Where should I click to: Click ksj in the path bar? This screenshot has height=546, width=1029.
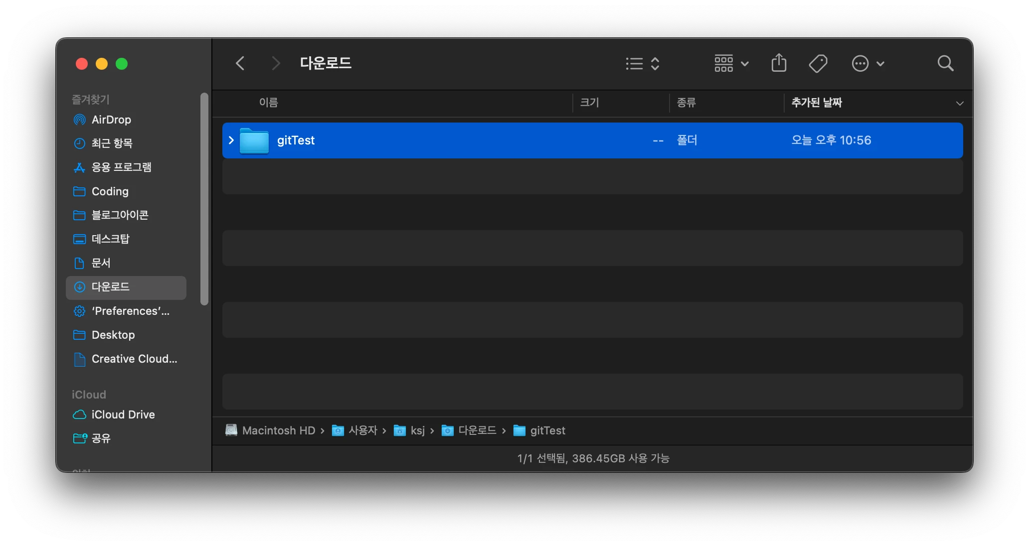417,430
